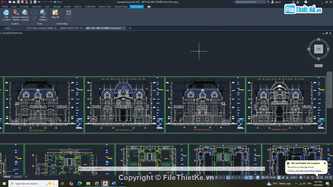The width and height of the screenshot is (333, 187).
Task: Click the Undo arrow in Quick Access toolbar
Action: click(x=40, y=2)
